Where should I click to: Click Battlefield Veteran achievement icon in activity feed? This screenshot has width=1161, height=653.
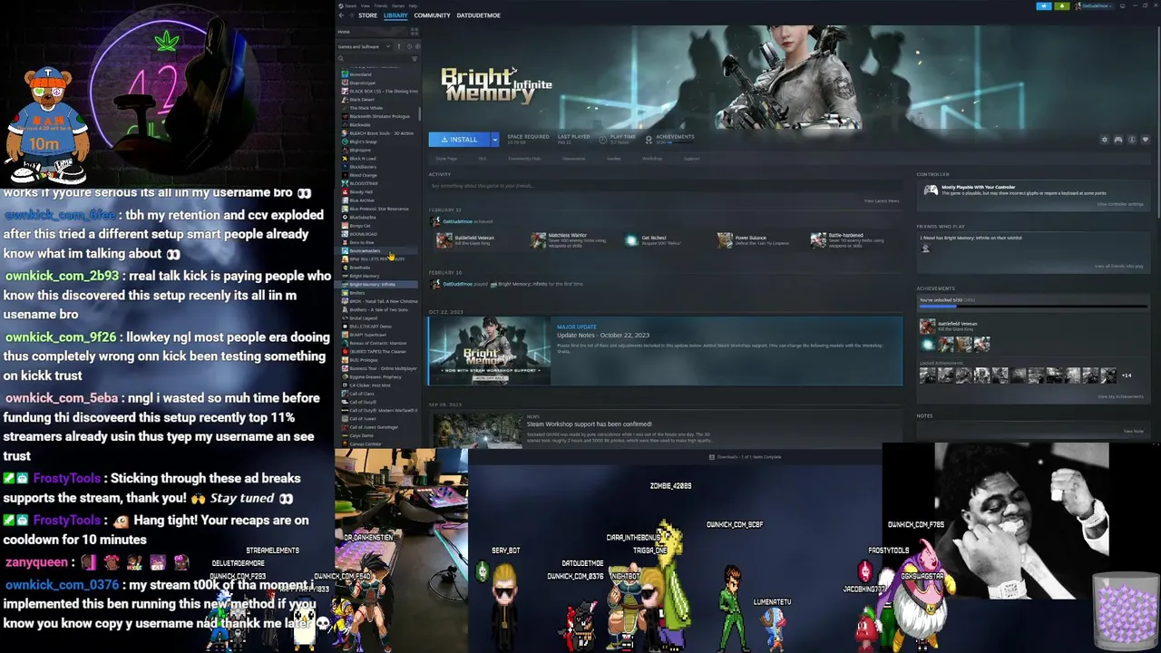pyautogui.click(x=444, y=239)
